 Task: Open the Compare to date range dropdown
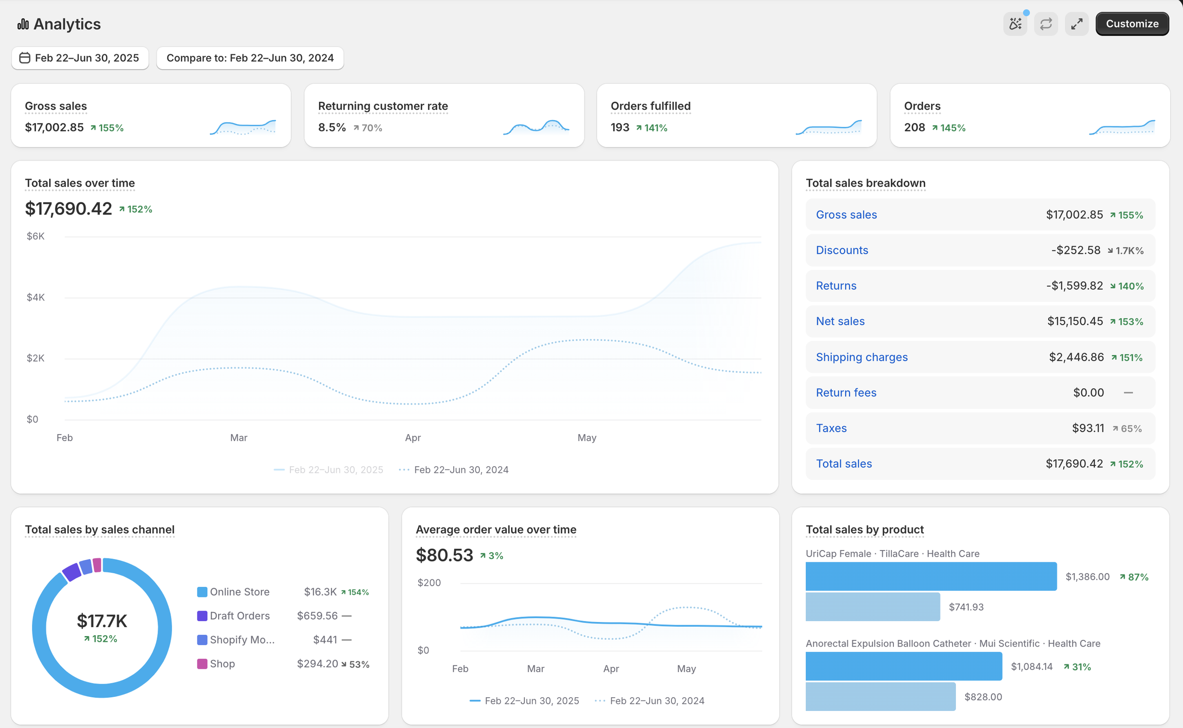(x=250, y=58)
